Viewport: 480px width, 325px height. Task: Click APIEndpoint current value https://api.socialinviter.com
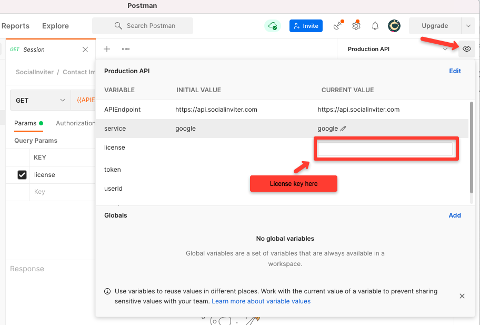(358, 110)
